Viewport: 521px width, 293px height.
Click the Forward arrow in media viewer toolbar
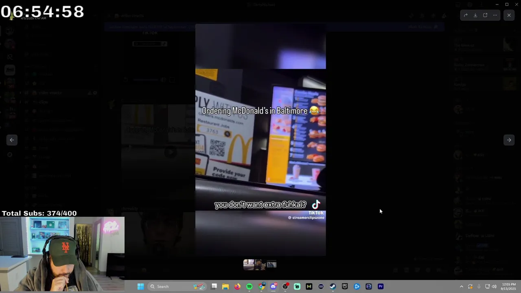(466, 15)
